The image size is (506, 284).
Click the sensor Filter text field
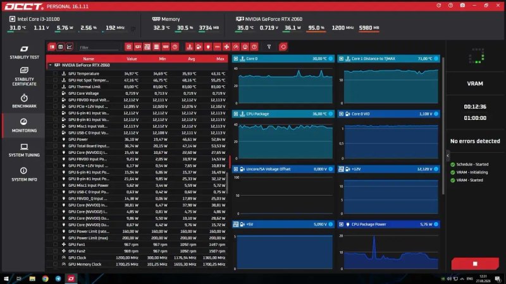pyautogui.click(x=99, y=47)
